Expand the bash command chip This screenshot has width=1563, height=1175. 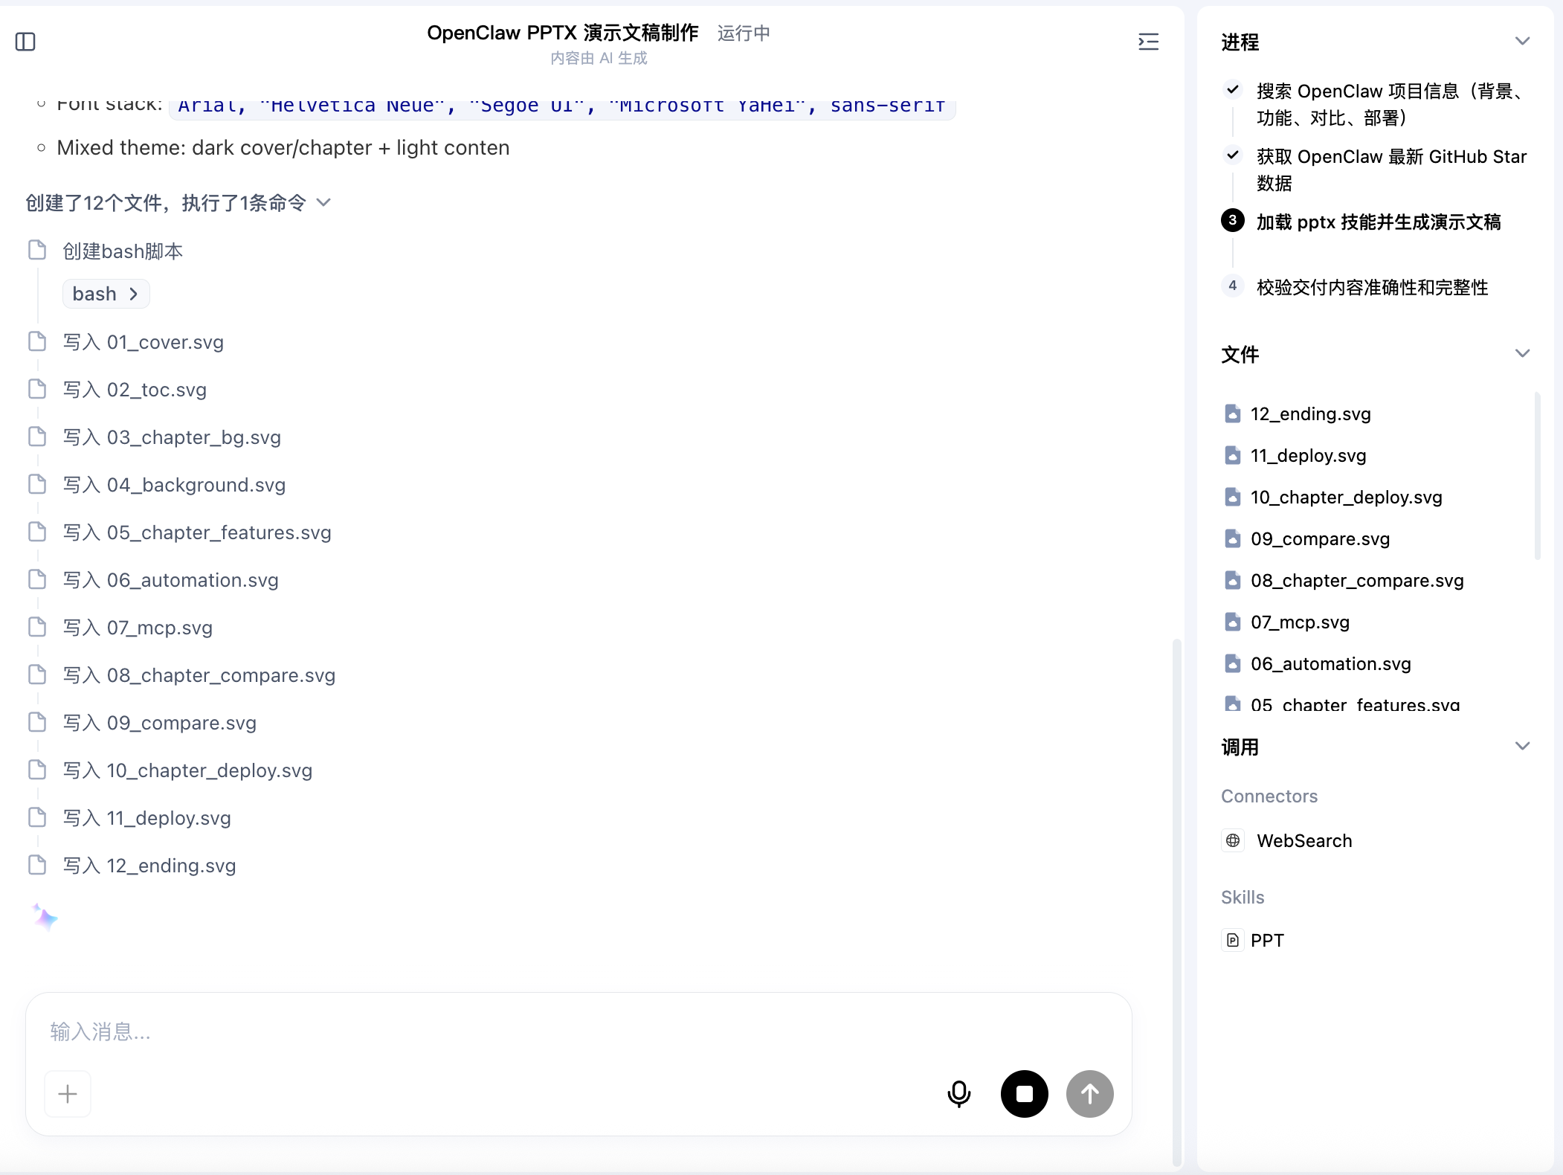coord(106,294)
